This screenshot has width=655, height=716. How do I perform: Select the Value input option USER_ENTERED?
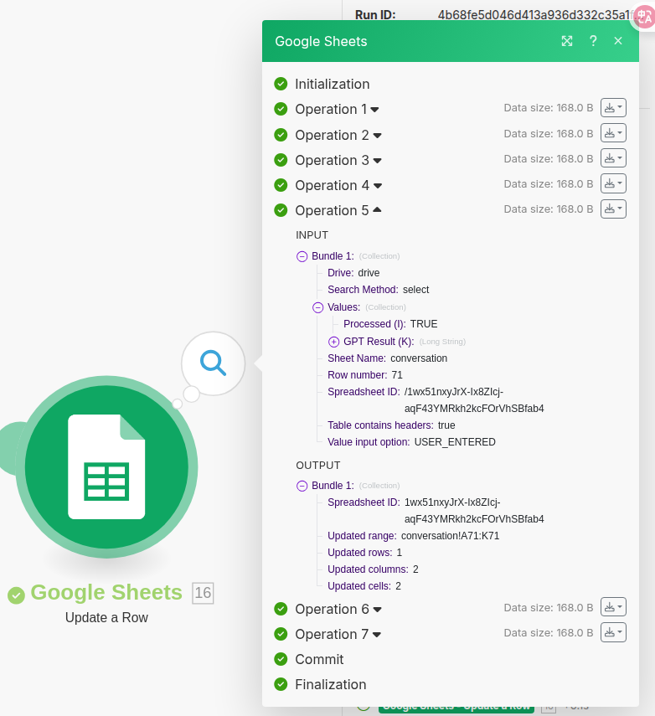pyautogui.click(x=455, y=442)
